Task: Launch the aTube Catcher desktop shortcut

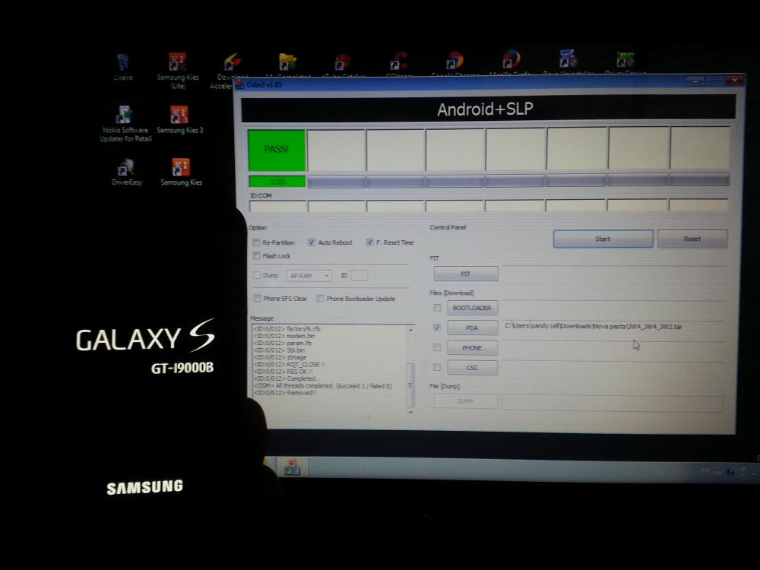Action: point(343,63)
